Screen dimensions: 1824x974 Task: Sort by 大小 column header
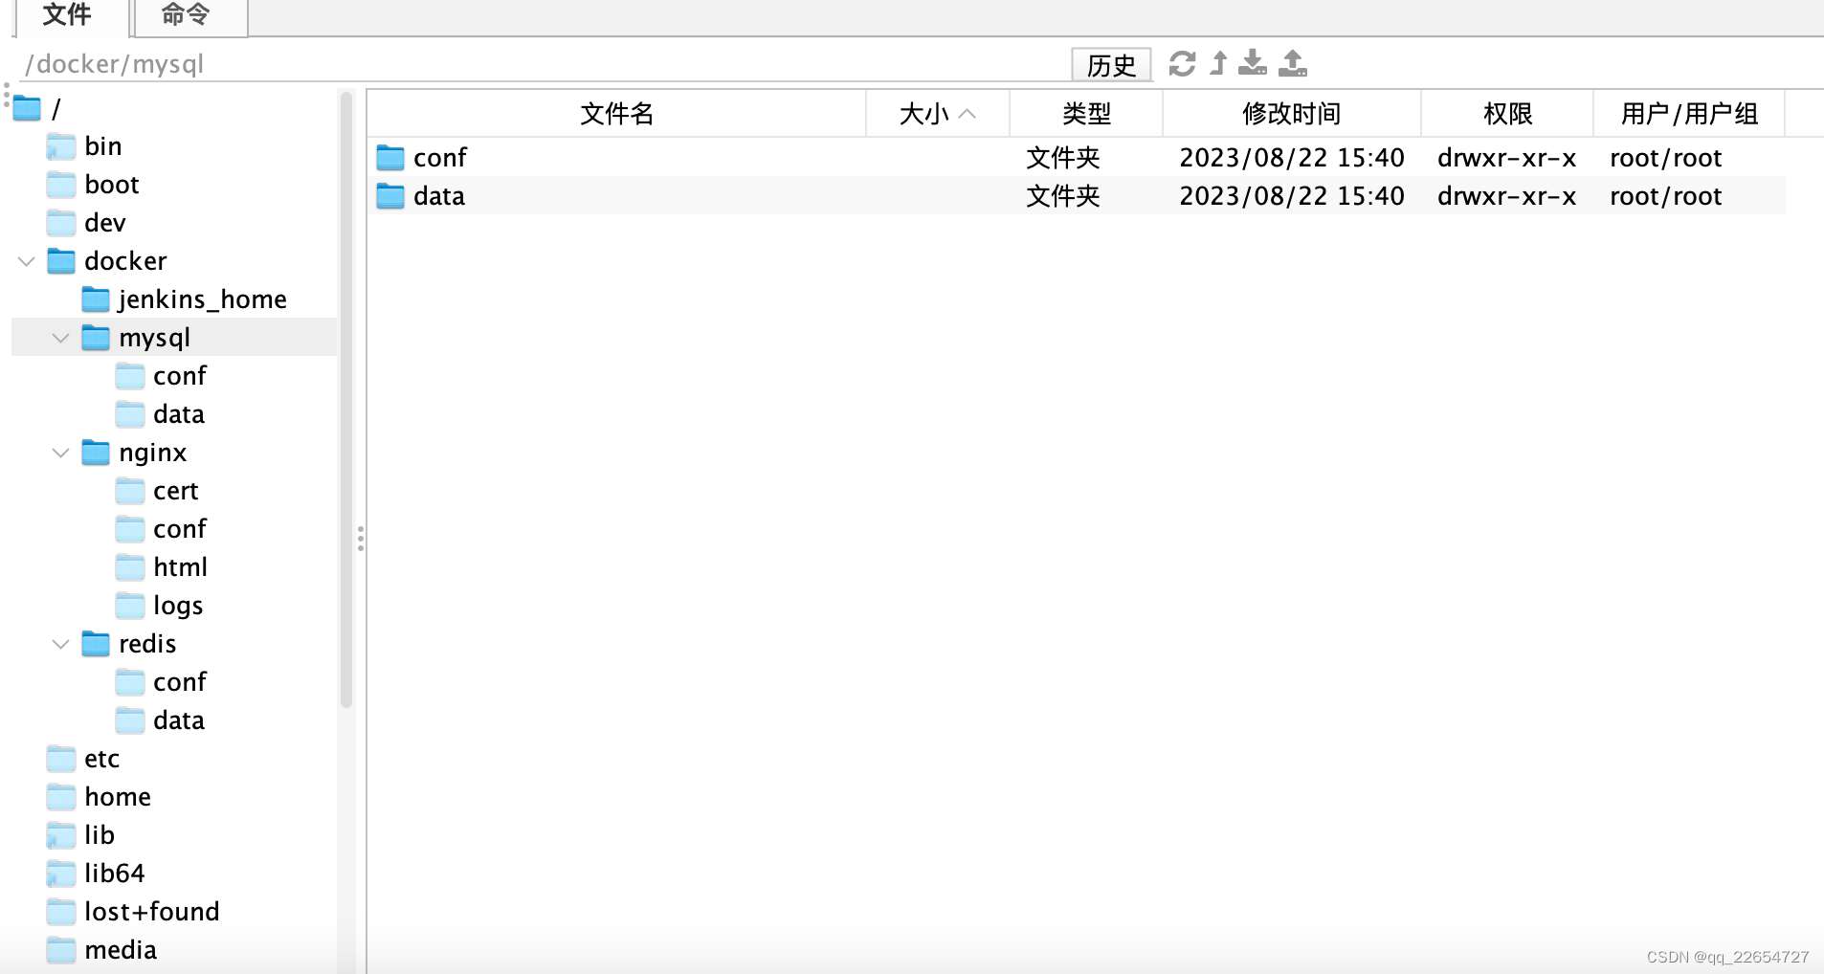[938, 114]
